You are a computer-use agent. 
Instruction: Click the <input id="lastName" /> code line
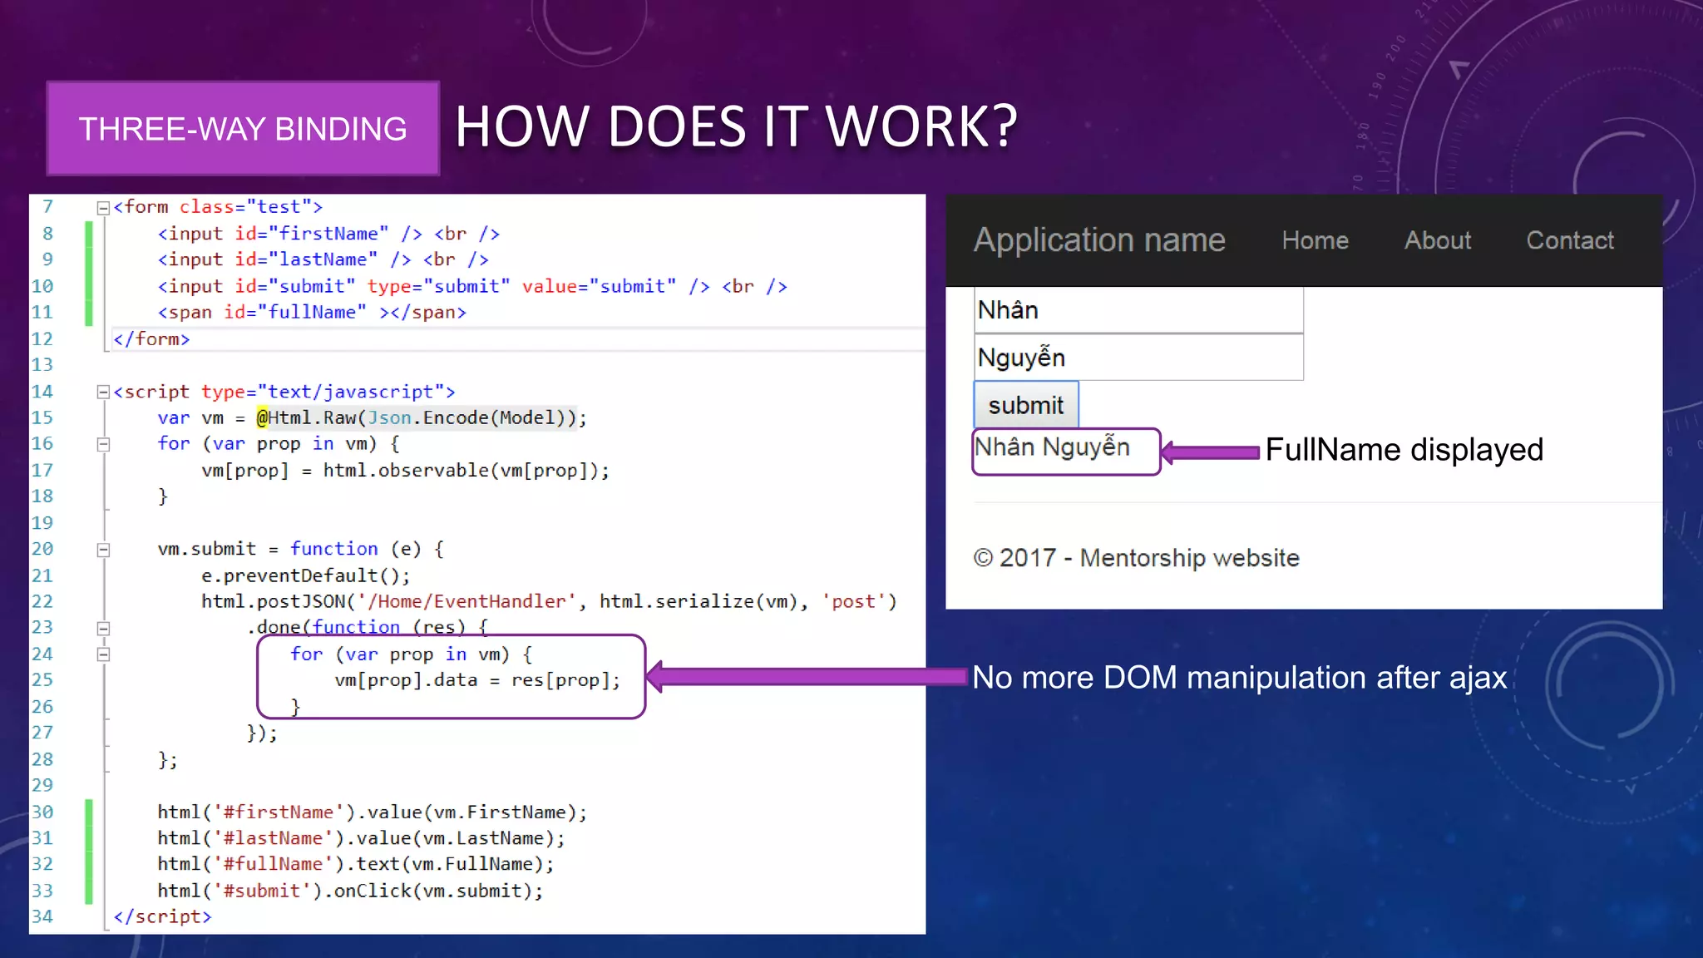click(323, 260)
